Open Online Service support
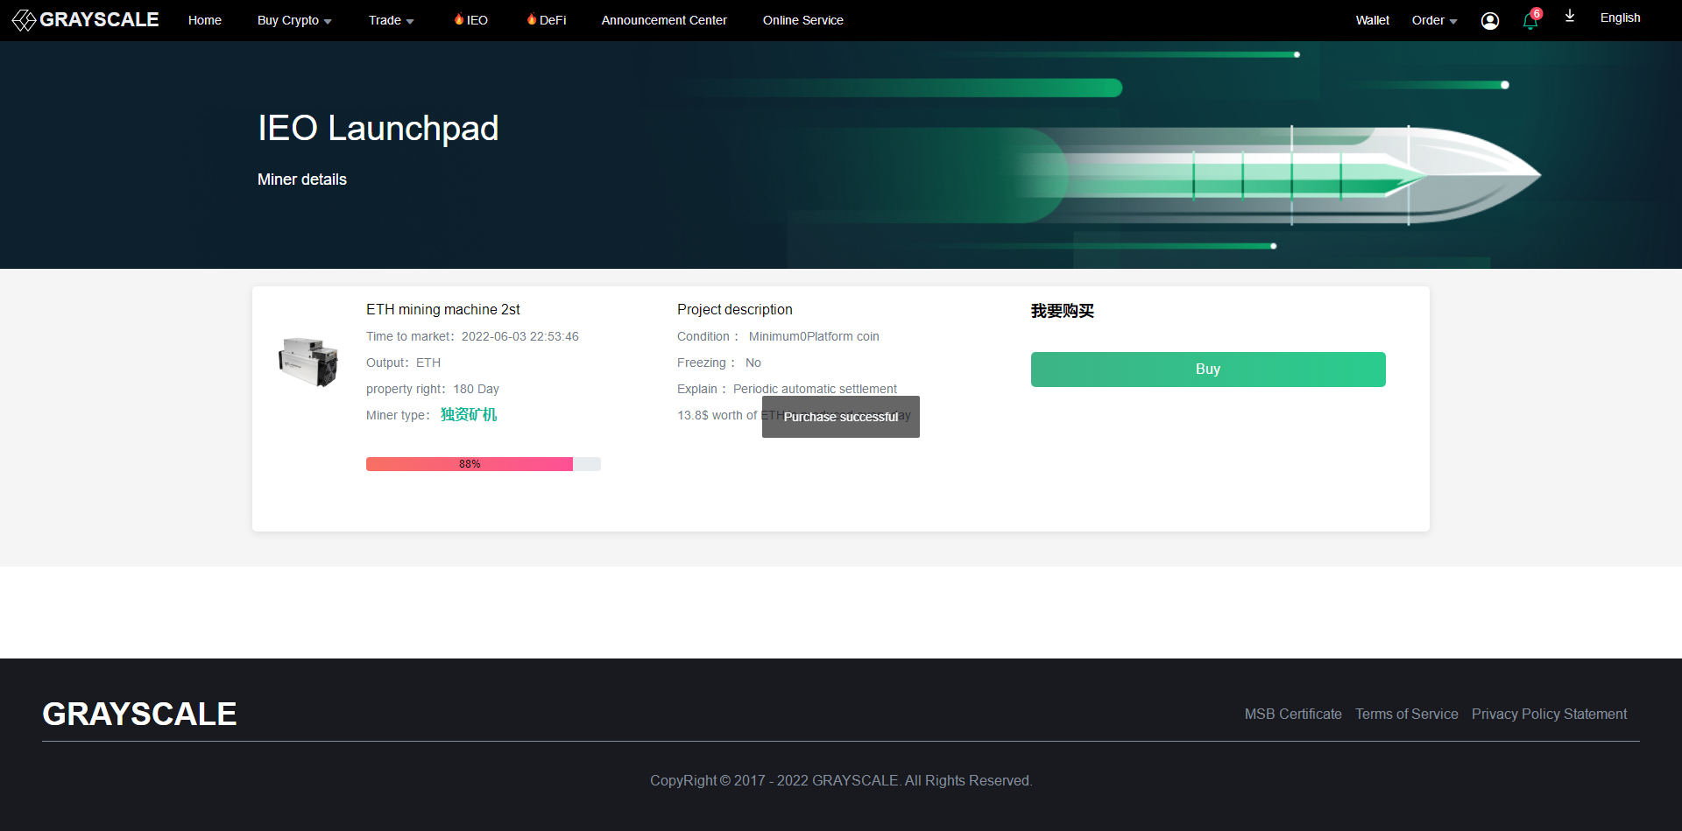This screenshot has width=1682, height=831. 803,20
